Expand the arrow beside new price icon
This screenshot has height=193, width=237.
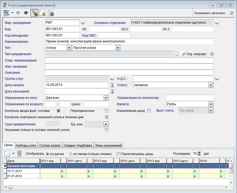pyautogui.click(x=13, y=154)
